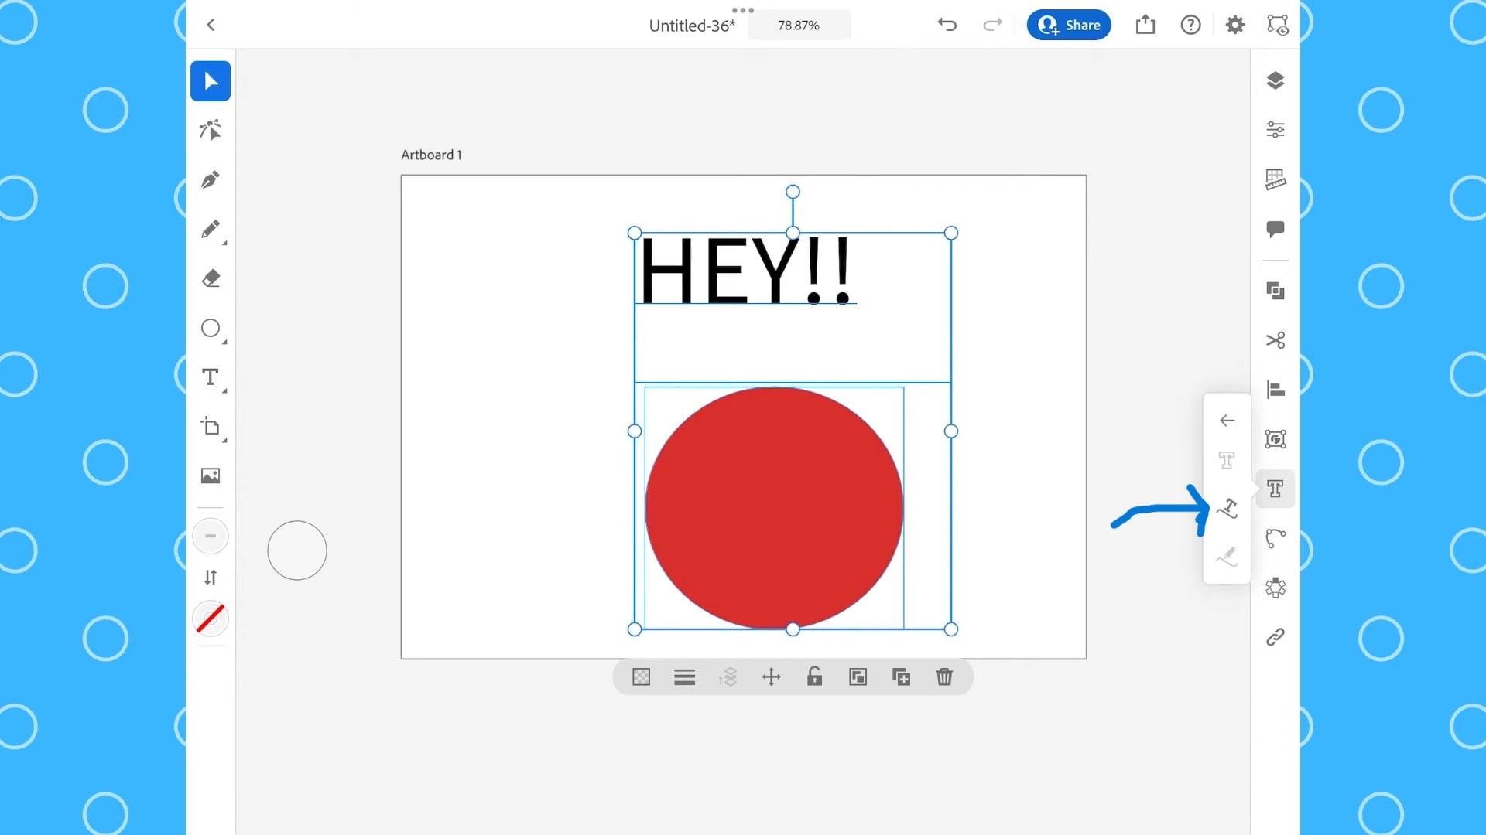Click the Artboard 1 label
This screenshot has height=835, width=1486.
tap(431, 155)
